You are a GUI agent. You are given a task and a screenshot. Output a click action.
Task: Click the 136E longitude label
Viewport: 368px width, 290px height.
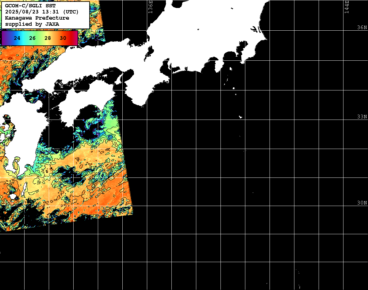[150, 7]
